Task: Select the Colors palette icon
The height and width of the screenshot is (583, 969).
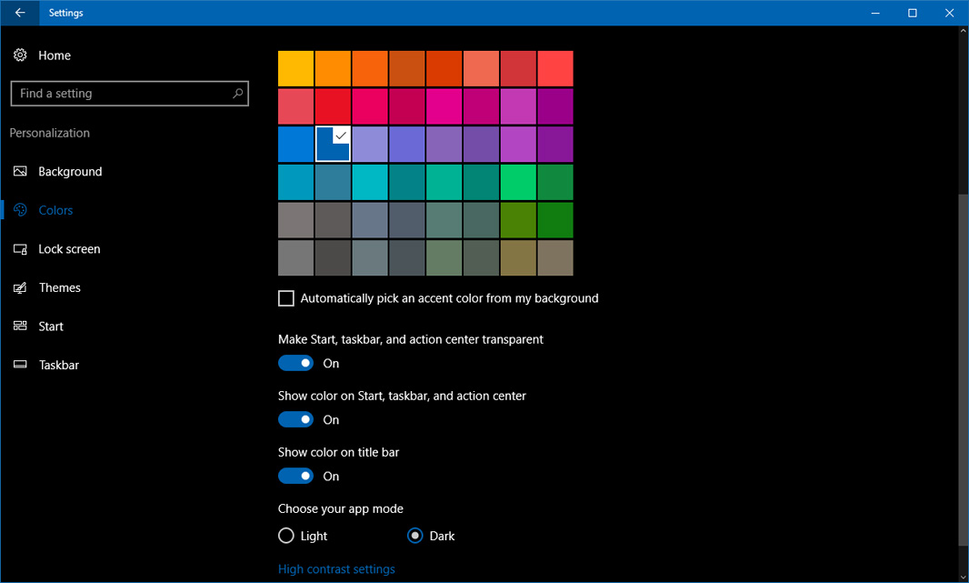Action: coord(20,210)
